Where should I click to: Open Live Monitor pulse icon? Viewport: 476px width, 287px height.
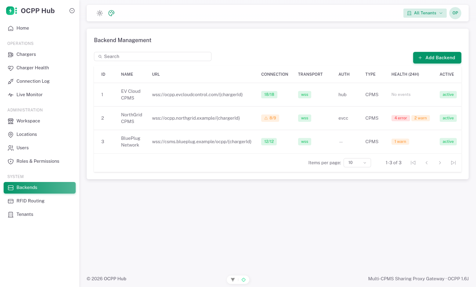(x=11, y=95)
